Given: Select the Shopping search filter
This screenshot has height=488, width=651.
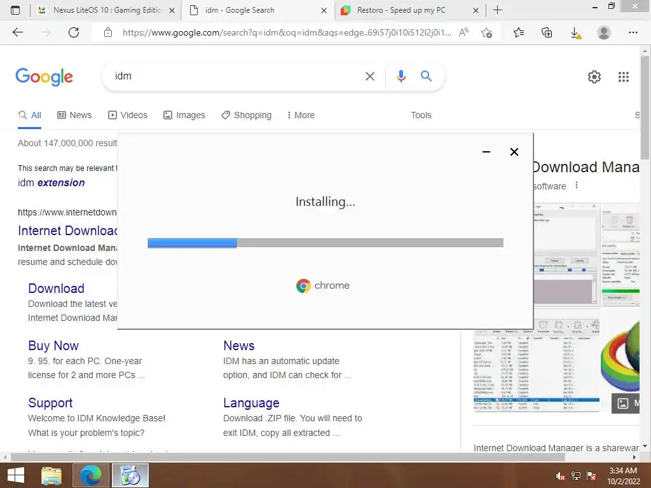Looking at the screenshot, I should click(246, 115).
